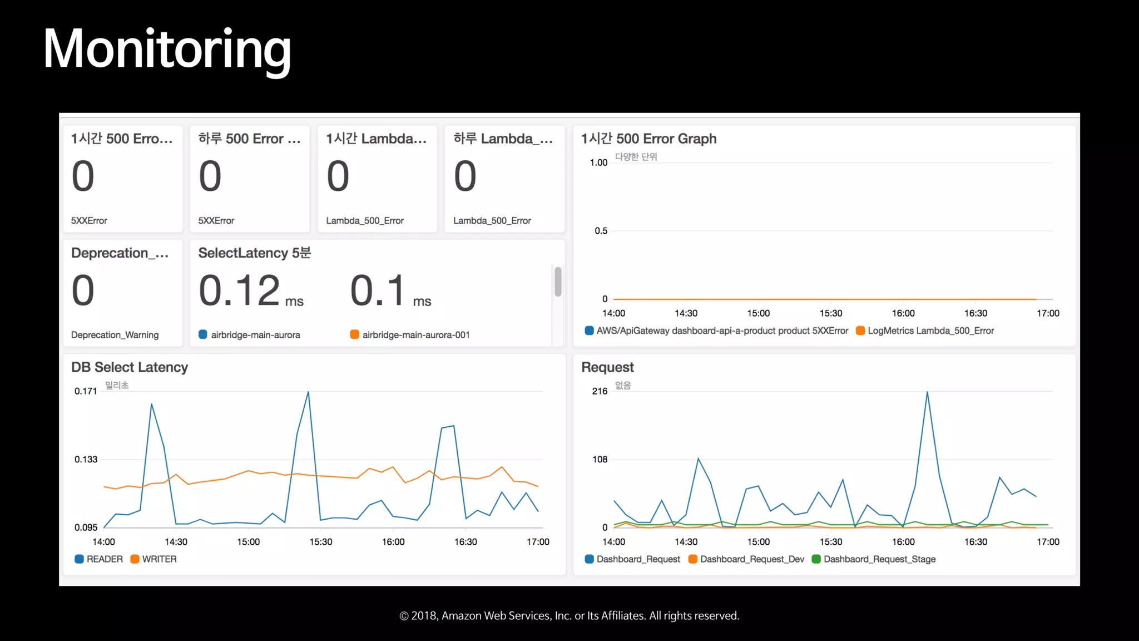
Task: Click the LogMetrics Lambda_500_Error orange legend marker
Action: tap(860, 331)
